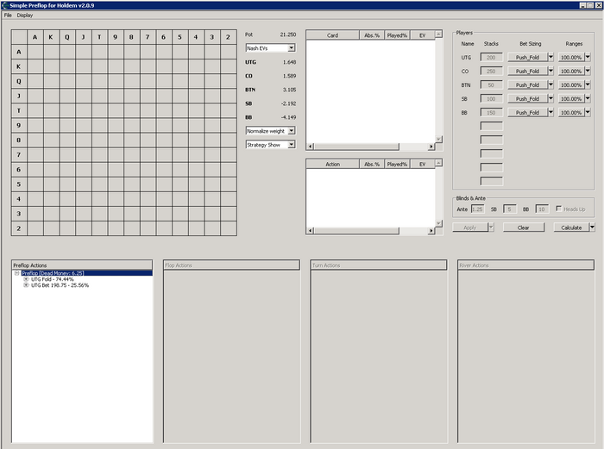Click Card table vertical scrollbar up arrow
The width and height of the screenshot is (604, 449).
(x=438, y=34)
